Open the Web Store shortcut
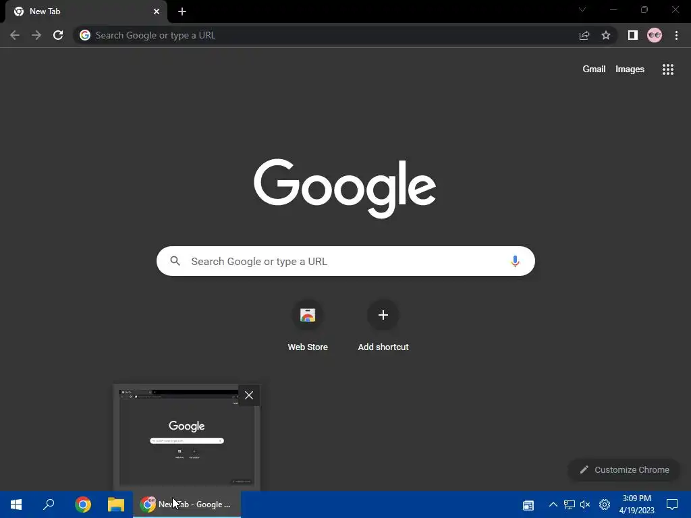 308,326
